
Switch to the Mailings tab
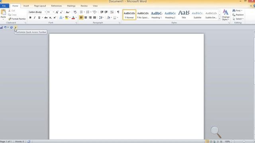(71, 6)
